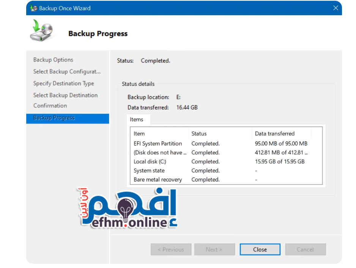Screen dimensions: 356x268
Task: Click the greyed-out Cancel button
Action: pyautogui.click(x=305, y=249)
